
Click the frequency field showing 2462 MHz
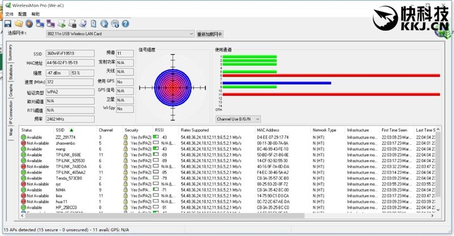[x=70, y=119]
